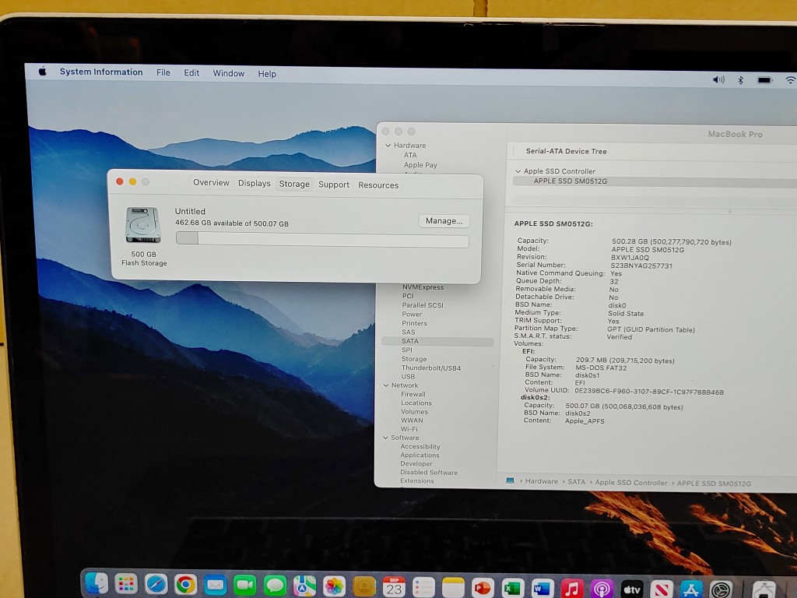Open the System Information menu
Image resolution: width=797 pixels, height=598 pixels.
101,72
